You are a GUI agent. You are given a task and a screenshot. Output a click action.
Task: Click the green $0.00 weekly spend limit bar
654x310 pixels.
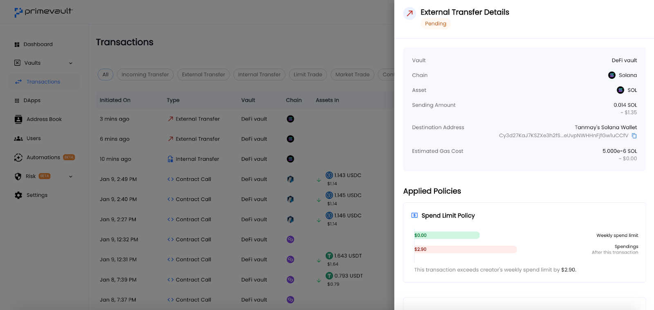(x=447, y=235)
